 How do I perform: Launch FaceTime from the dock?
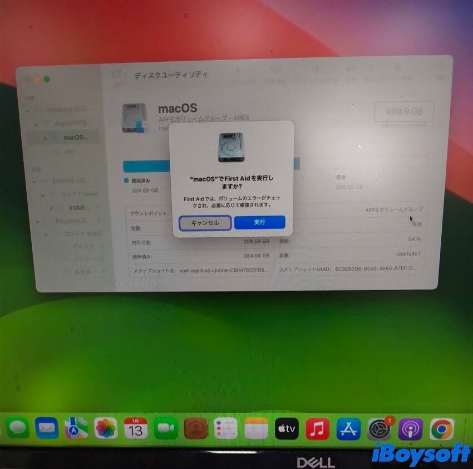pos(165,428)
